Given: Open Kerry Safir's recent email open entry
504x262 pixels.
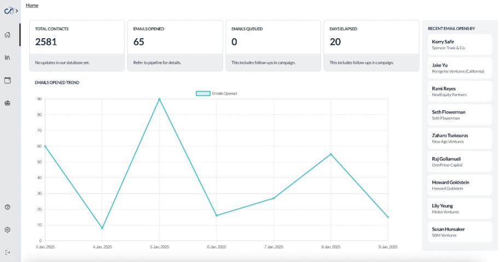Looking at the screenshot, I should [x=460, y=44].
